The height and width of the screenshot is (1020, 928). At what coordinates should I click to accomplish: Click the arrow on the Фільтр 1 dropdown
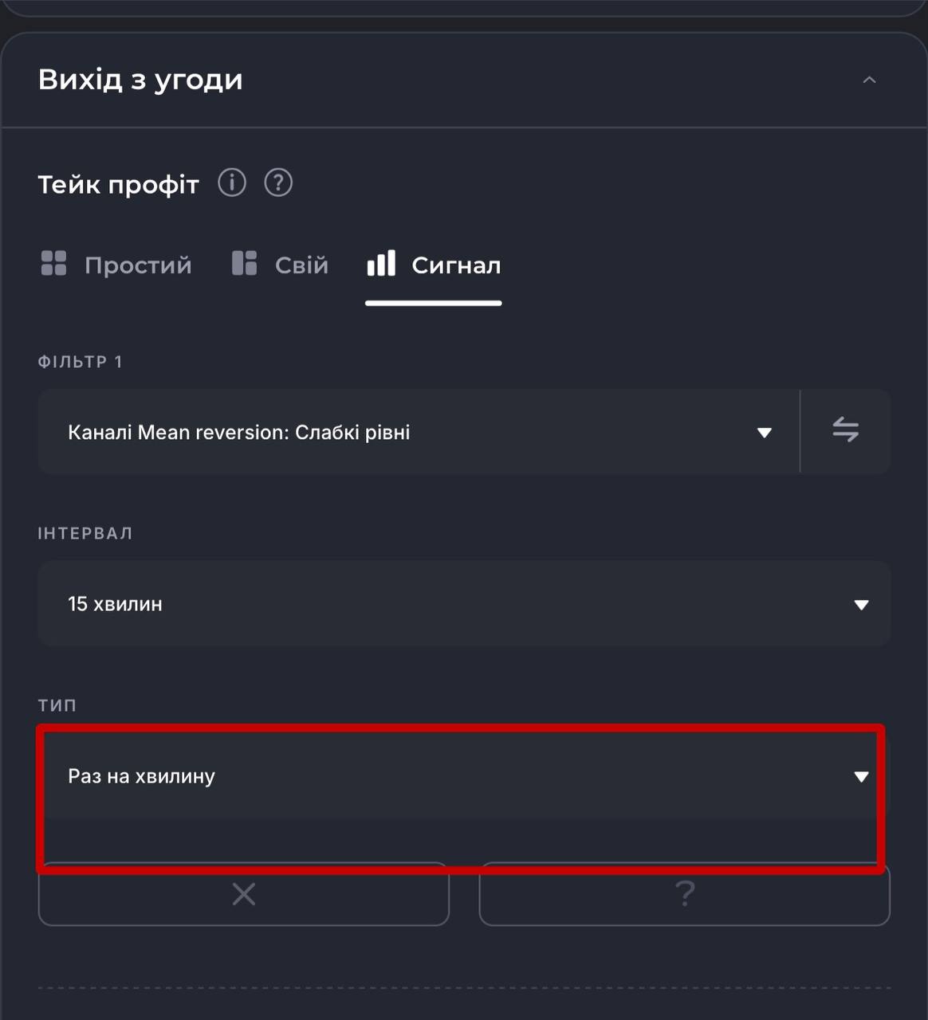[x=764, y=433]
